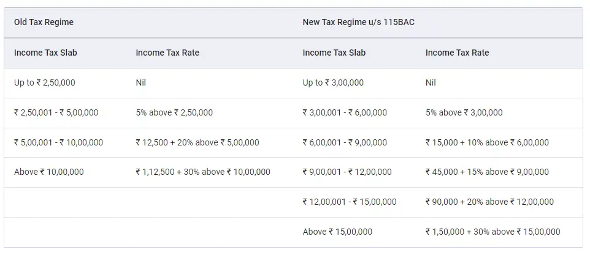The image size is (590, 253).
Task: Select the "Above ₹ 10,00,000" slab cell
Action: (x=48, y=172)
